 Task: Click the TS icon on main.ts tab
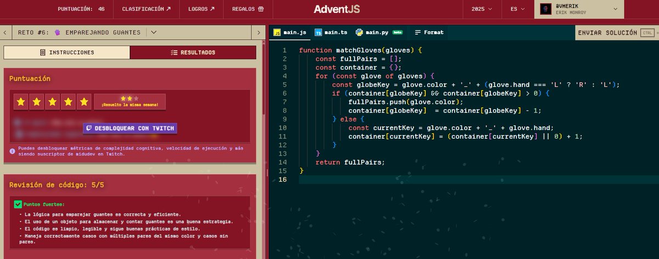click(319, 32)
